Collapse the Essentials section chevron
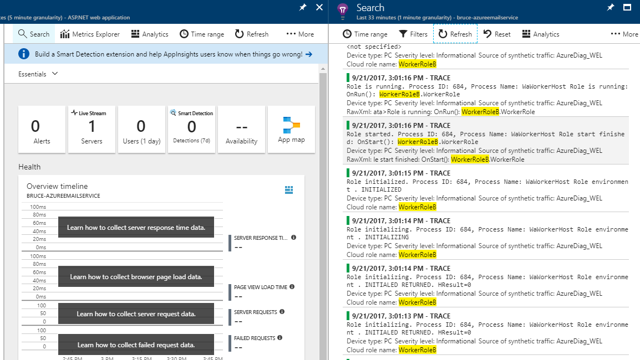Screen dimensions: 640x360 click(x=55, y=74)
